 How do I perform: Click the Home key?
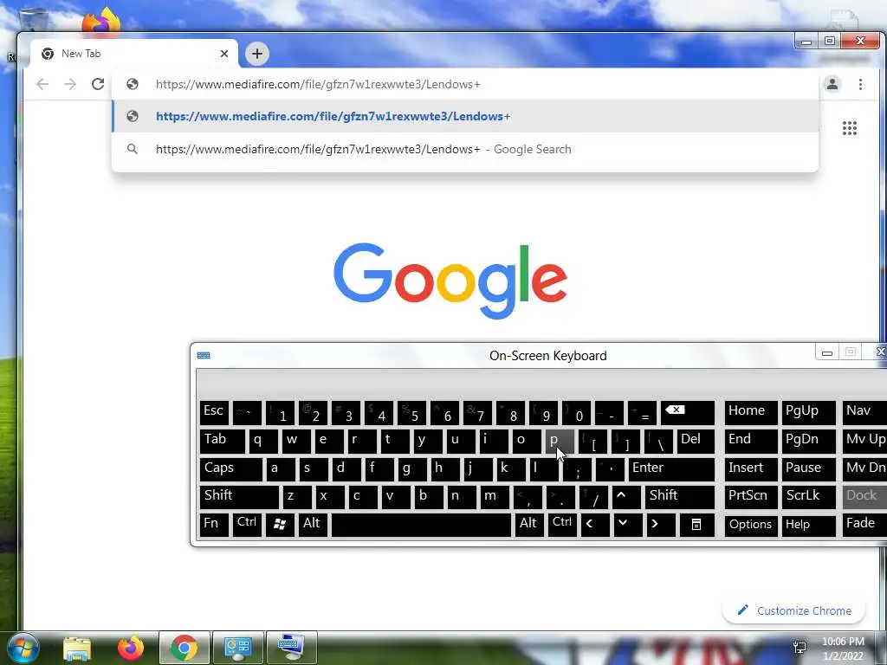(751, 413)
